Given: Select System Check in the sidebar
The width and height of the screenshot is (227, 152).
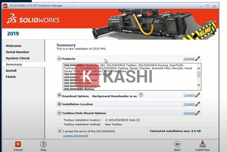Looking at the screenshot, I should [x=18, y=58].
